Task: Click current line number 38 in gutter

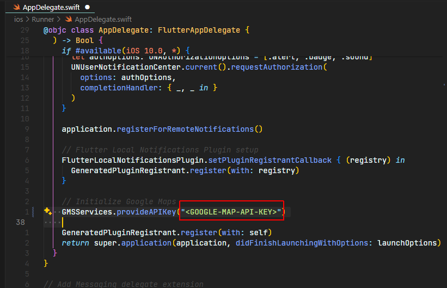Action: 20,222
